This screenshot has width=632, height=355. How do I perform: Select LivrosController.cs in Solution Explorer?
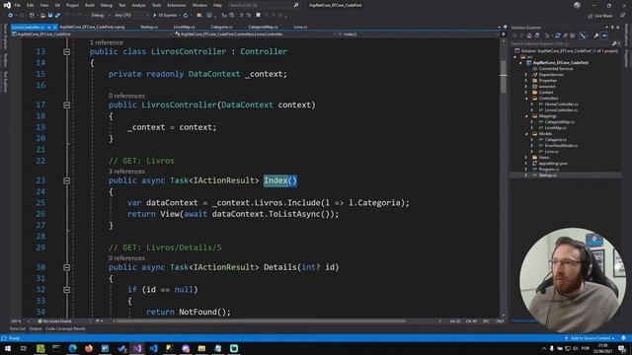click(561, 109)
